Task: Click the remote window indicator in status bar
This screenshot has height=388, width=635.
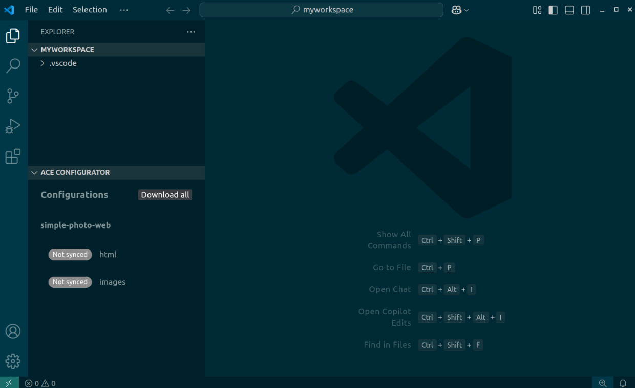Action: (9, 383)
